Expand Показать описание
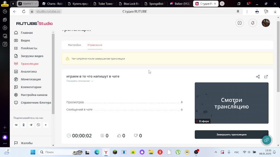The height and width of the screenshot is (157, 280). [x=80, y=81]
